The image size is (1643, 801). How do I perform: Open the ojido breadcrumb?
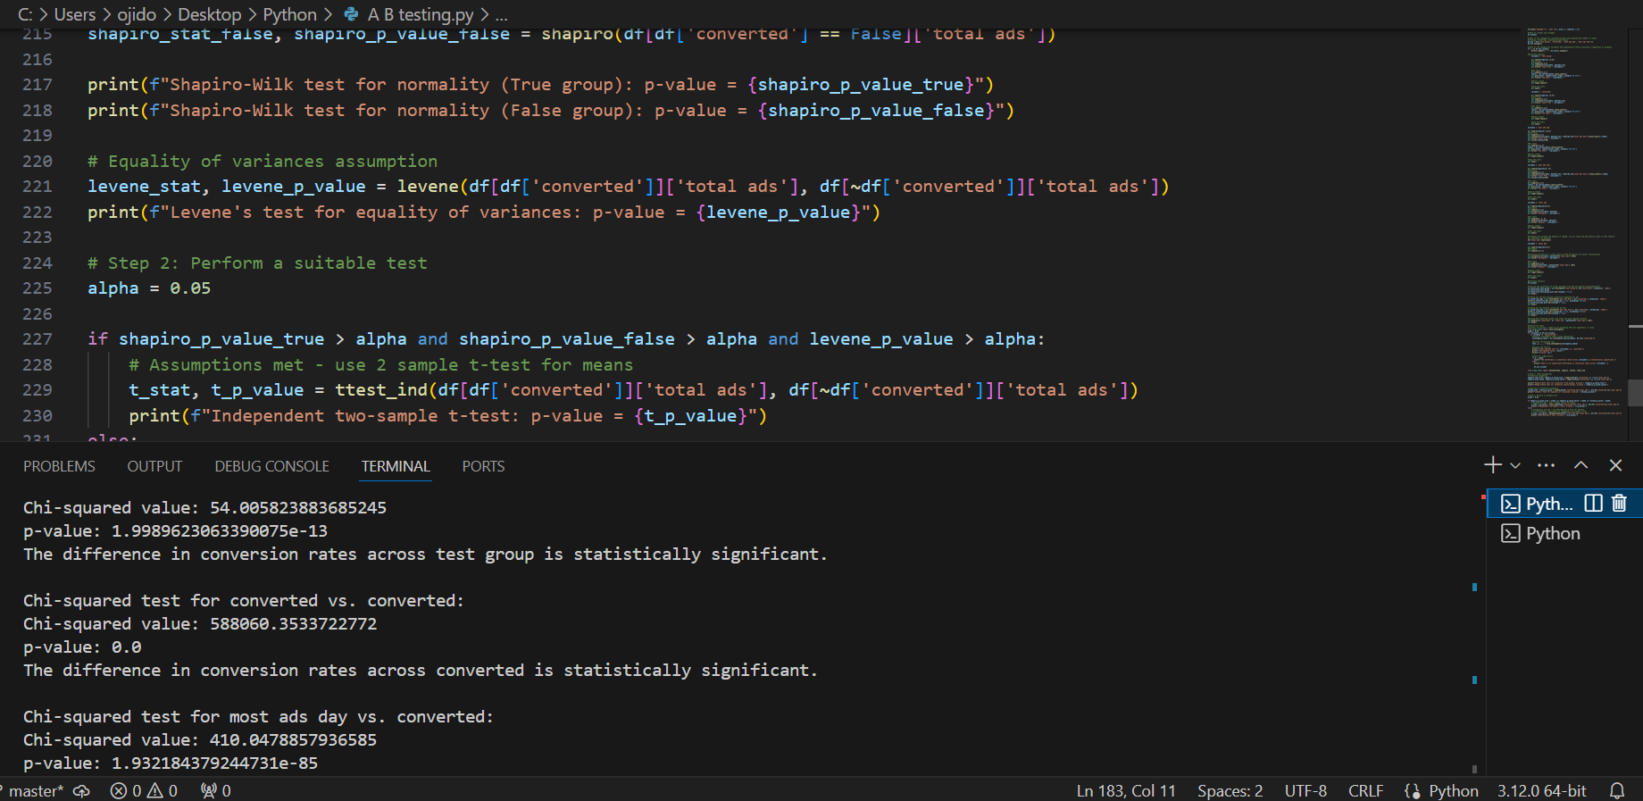click(137, 14)
